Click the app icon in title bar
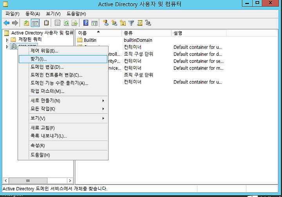 point(5,4)
